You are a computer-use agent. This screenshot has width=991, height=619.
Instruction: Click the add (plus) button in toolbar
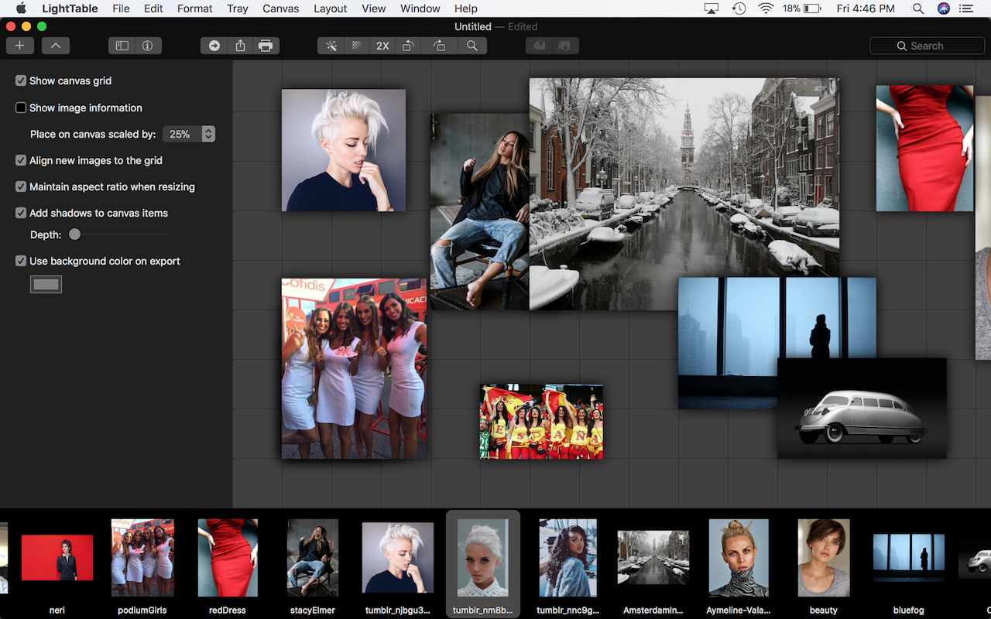[x=19, y=46]
